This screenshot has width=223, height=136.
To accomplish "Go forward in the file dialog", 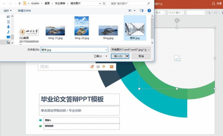I will pos(10,4).
